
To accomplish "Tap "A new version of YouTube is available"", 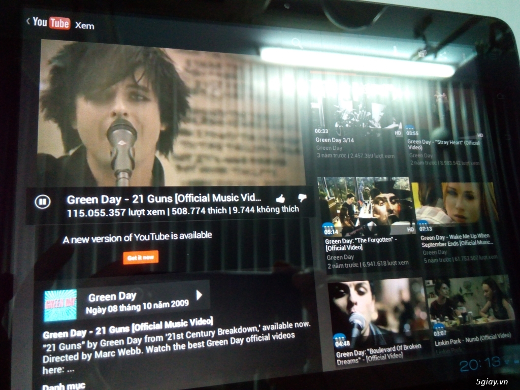I will click(137, 237).
